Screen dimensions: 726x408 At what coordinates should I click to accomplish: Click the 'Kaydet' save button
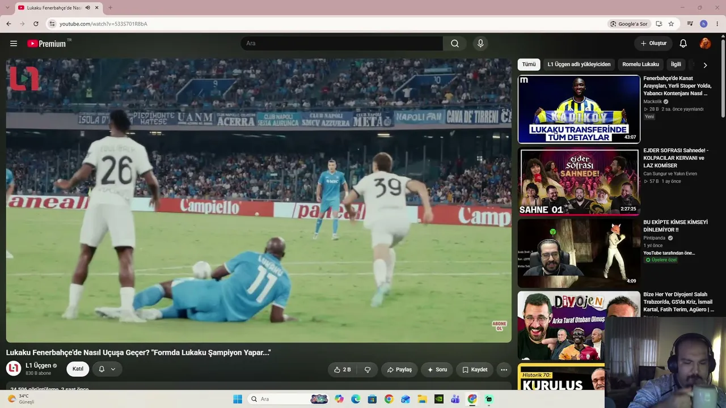tap(475, 369)
